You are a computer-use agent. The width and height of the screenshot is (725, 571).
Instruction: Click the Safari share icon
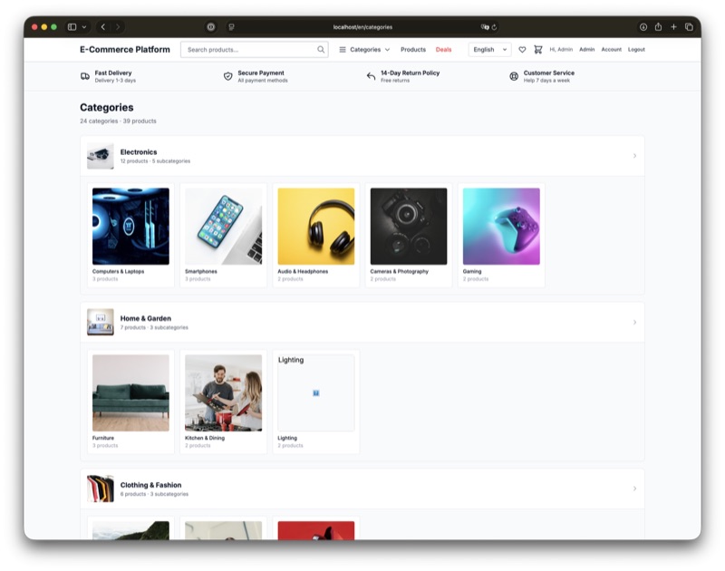tap(659, 27)
